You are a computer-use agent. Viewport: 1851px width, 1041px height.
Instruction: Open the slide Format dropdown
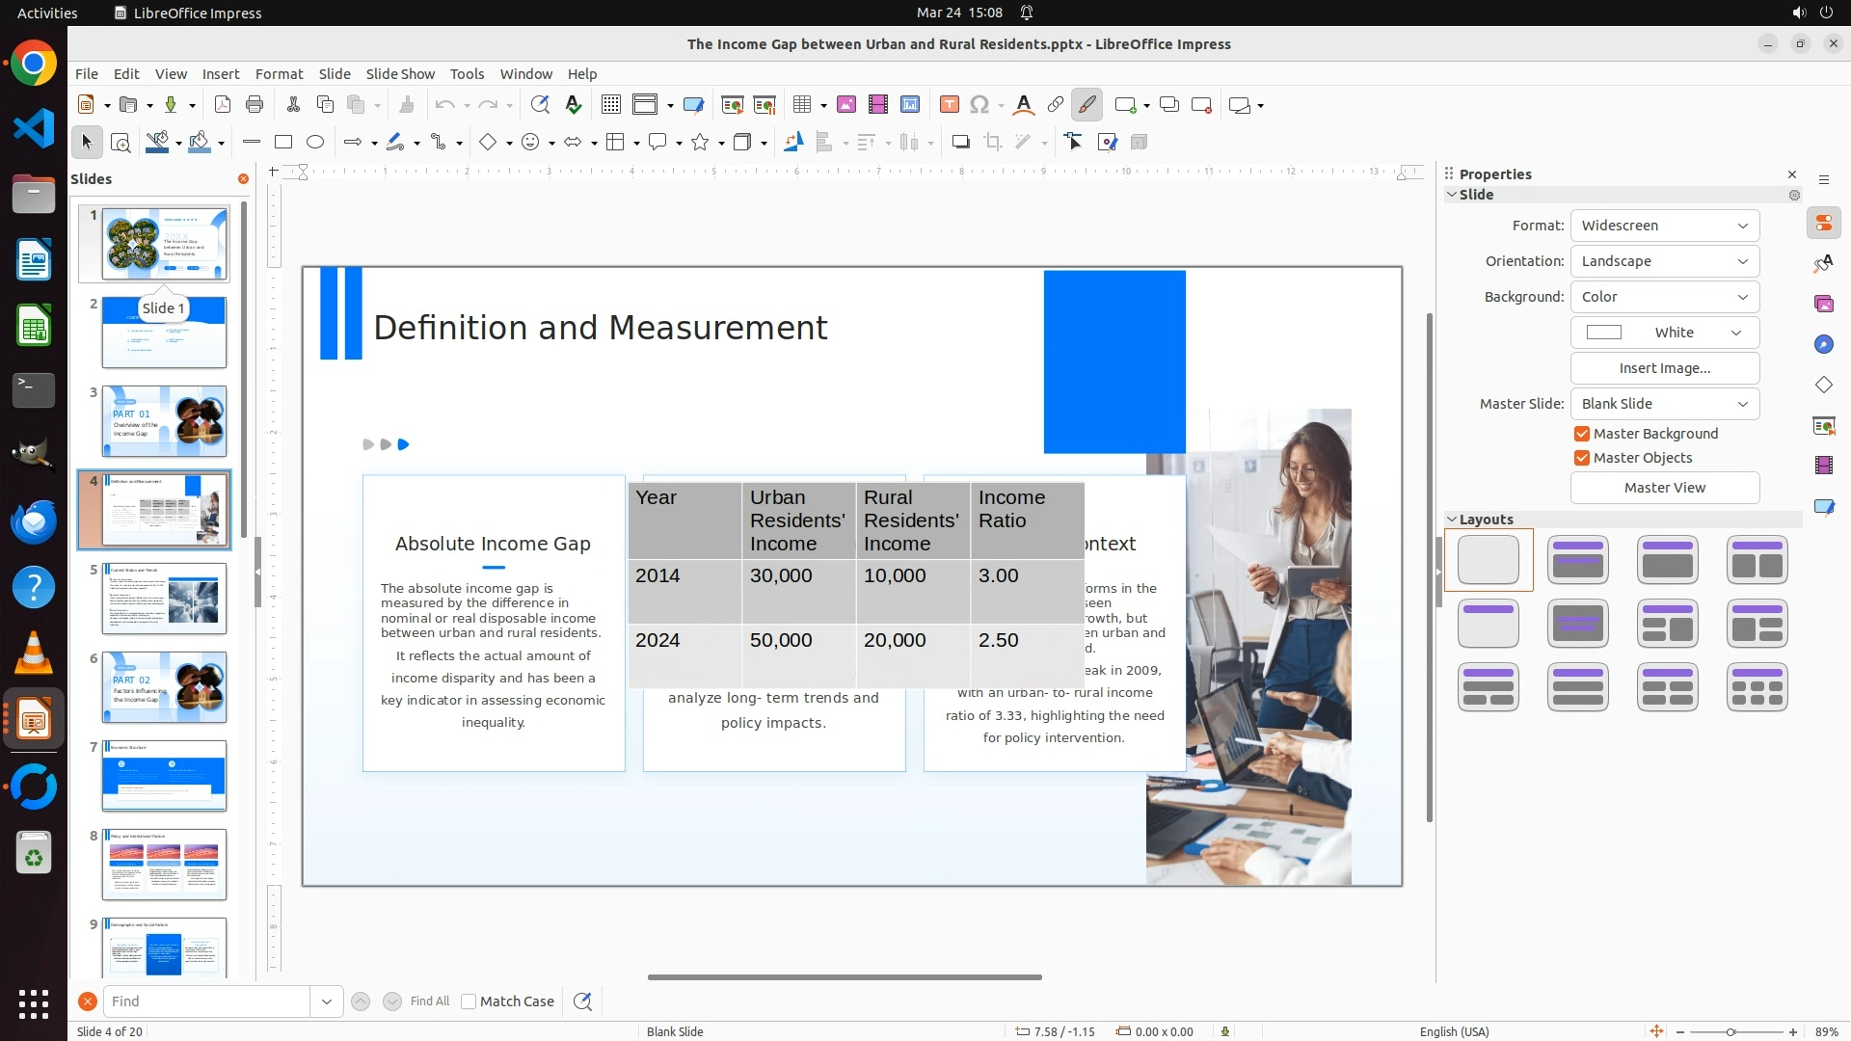(1664, 226)
